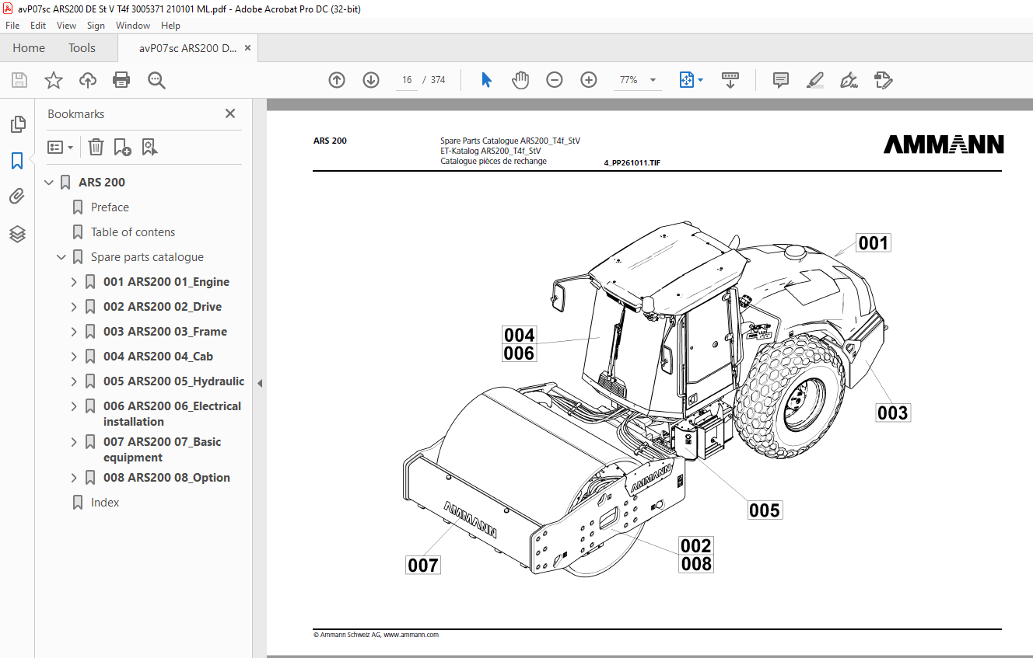Click Find current bookmark icon
Viewport: 1033px width, 658px height.
tap(150, 147)
